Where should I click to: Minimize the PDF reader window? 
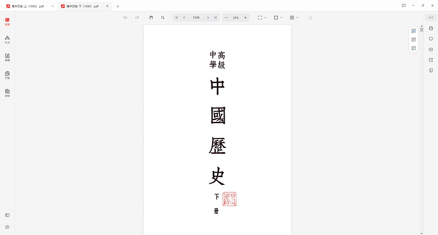413,6
